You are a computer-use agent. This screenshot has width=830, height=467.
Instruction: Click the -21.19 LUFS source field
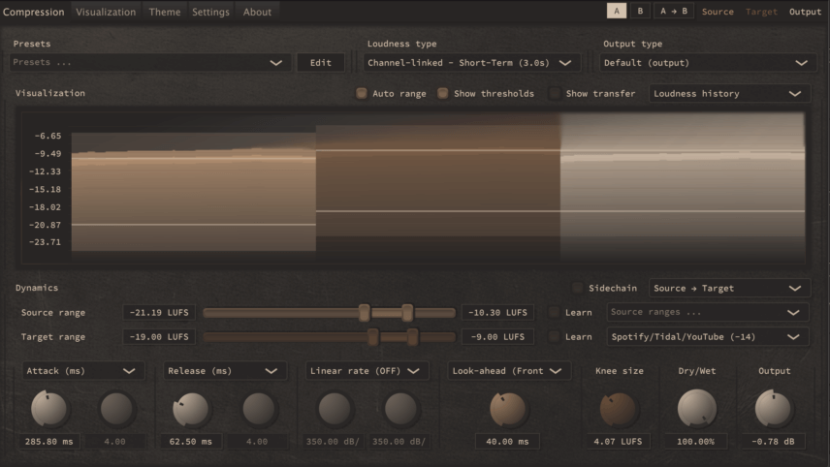[159, 313]
